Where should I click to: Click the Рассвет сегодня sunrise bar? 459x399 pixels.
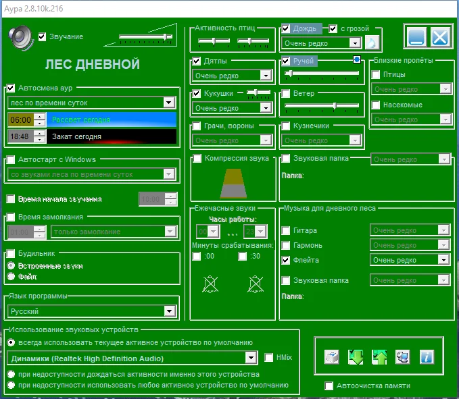pos(112,120)
